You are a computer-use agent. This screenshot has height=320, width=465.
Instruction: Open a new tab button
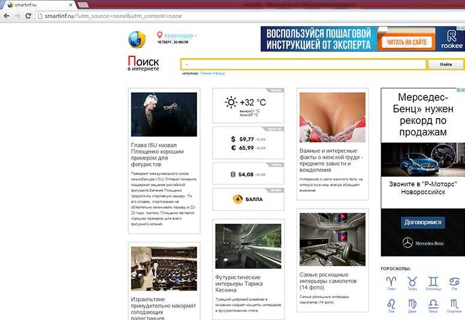[x=83, y=5]
